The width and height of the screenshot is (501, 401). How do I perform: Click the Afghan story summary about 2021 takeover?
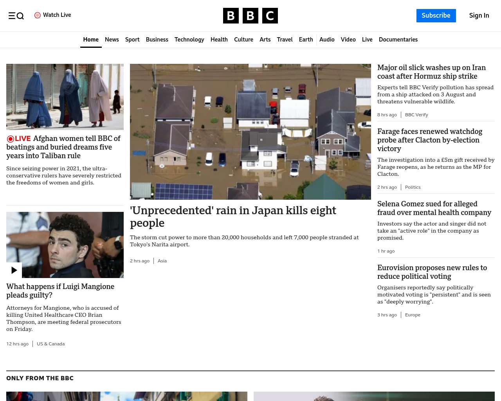[64, 175]
